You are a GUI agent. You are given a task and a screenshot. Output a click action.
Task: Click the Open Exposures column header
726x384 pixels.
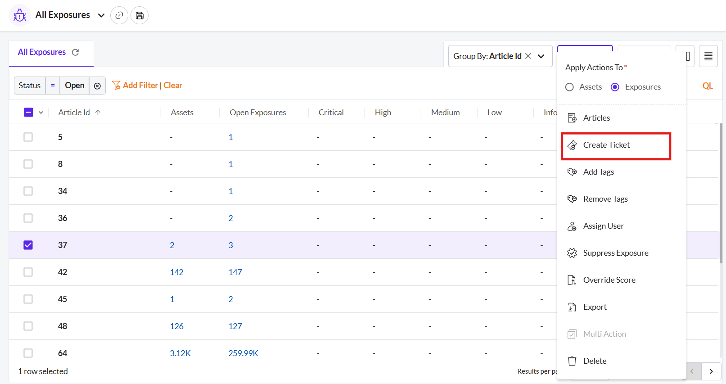click(x=258, y=113)
